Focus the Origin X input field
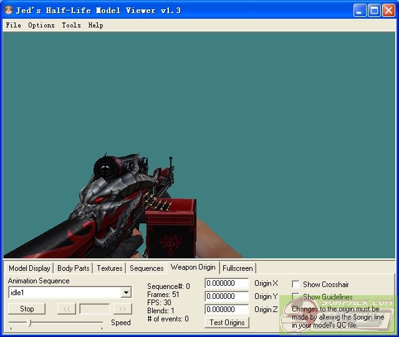 click(x=226, y=284)
